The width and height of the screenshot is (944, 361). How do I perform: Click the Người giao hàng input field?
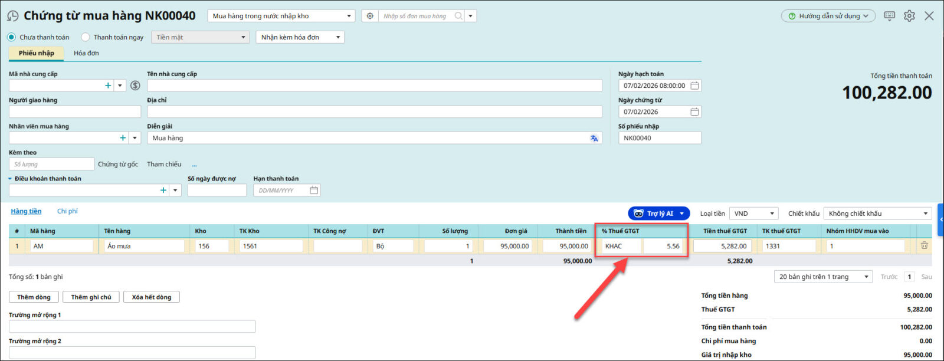(x=75, y=111)
